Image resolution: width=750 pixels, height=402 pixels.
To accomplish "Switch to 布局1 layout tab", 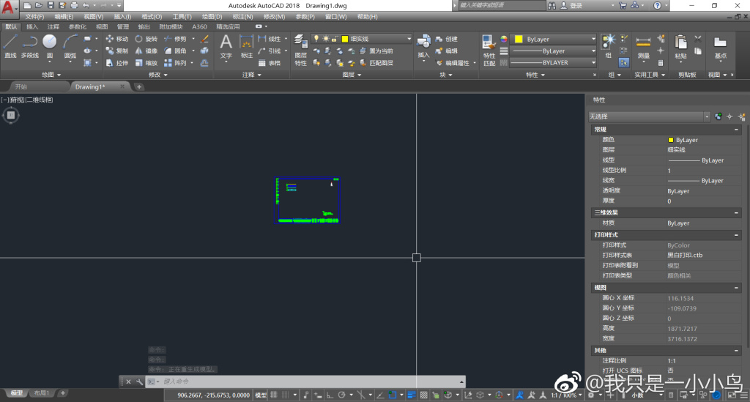I will point(41,393).
